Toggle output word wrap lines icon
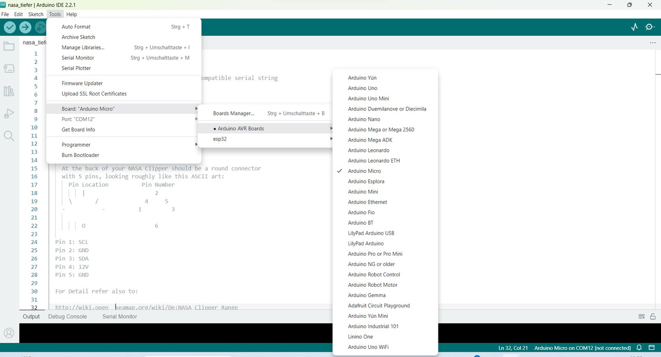Viewport: 661px width, 357px height. (641, 317)
